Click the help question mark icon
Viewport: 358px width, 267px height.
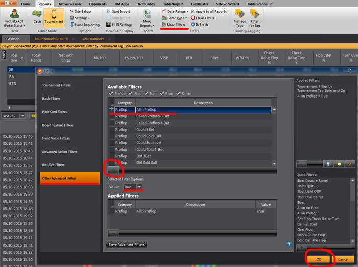[x=289, y=244]
